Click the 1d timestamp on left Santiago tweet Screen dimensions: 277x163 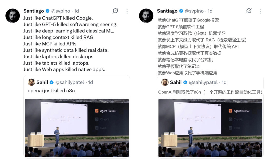[x=76, y=11]
